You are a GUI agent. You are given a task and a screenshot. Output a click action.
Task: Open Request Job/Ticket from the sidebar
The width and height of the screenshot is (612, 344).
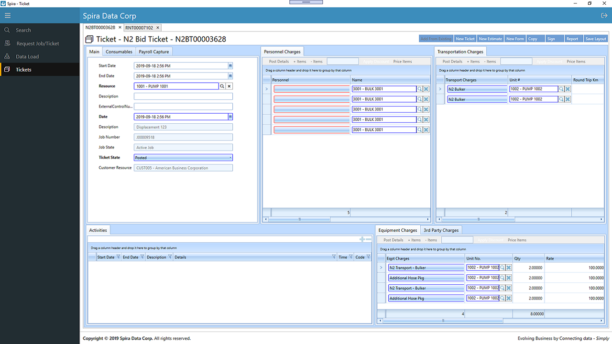click(x=7, y=43)
